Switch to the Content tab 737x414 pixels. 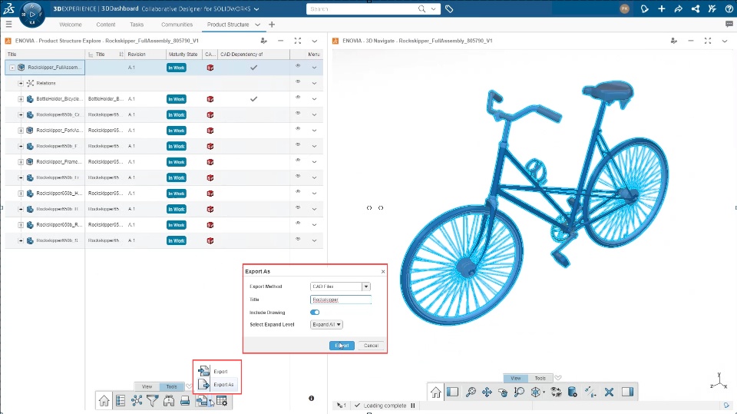tap(106, 25)
